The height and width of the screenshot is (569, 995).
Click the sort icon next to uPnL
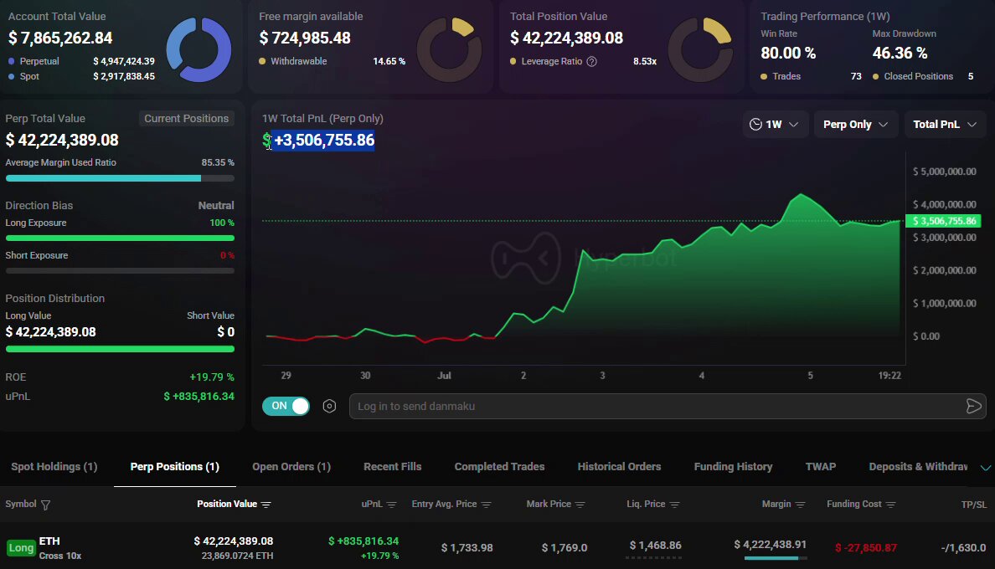(x=391, y=505)
